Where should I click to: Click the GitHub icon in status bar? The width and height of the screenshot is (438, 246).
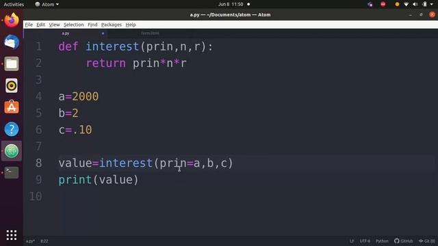click(403, 241)
